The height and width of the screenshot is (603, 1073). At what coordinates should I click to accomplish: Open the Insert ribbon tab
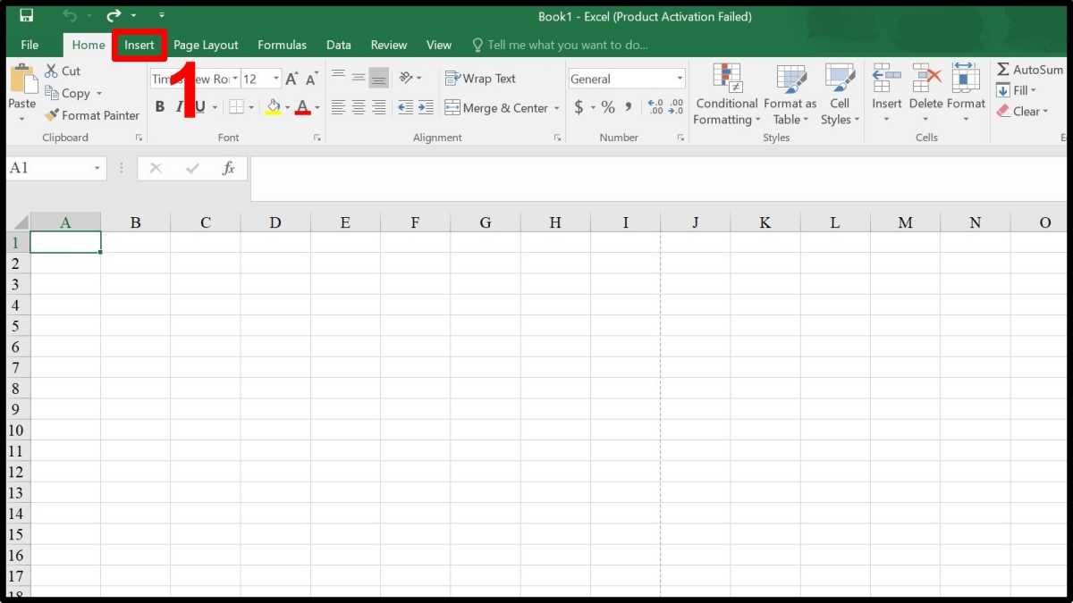pyautogui.click(x=139, y=45)
